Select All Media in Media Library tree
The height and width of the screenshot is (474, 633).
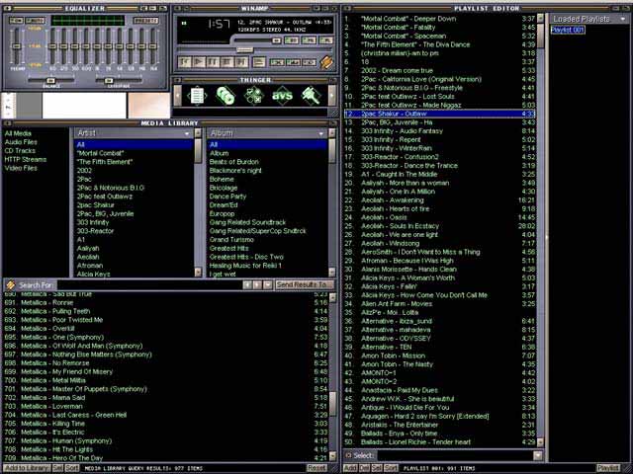18,133
